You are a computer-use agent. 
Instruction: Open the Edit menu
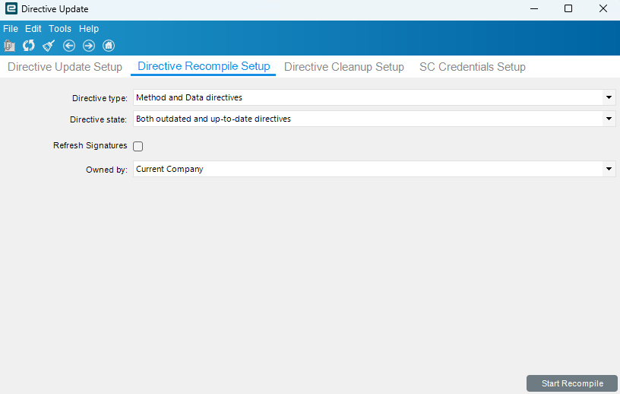tap(33, 29)
